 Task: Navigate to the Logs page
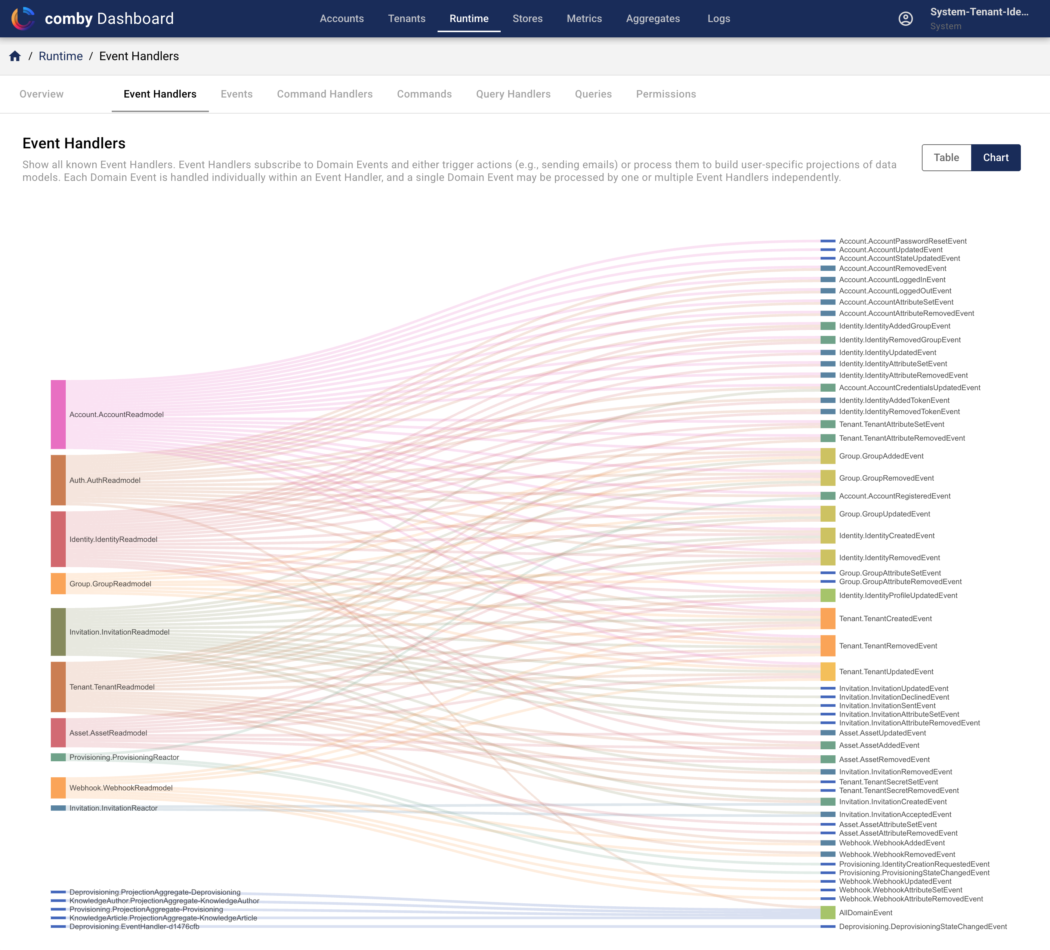point(718,18)
